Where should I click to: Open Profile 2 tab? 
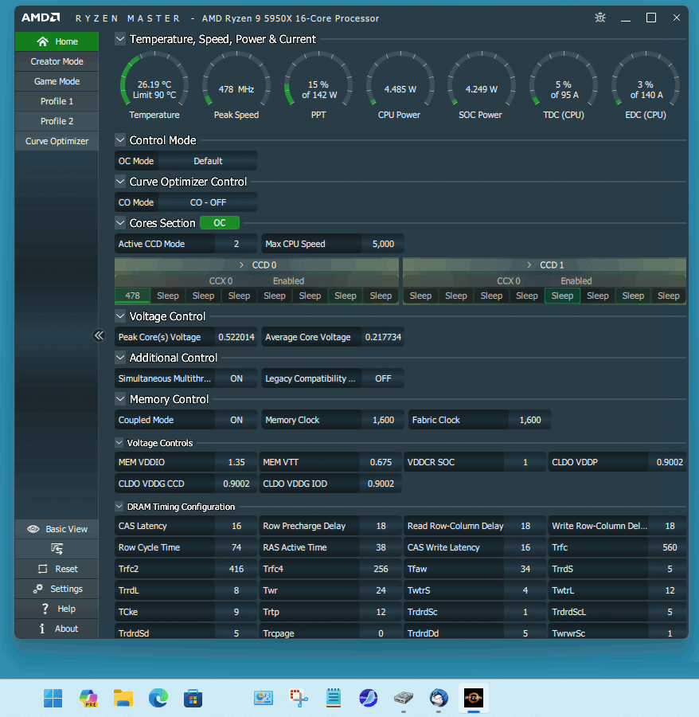click(x=57, y=121)
